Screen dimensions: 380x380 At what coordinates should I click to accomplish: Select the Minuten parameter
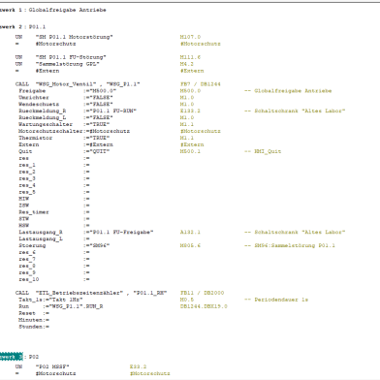pos(30,320)
